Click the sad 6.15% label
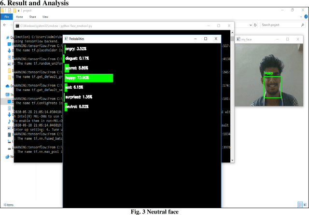Viewport: 309px width, 215px height. tap(74, 87)
